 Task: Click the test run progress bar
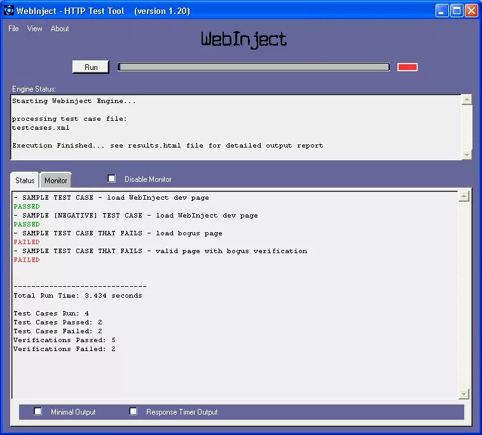click(x=254, y=67)
